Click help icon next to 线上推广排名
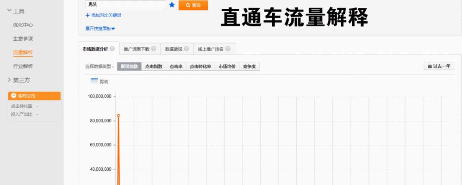The height and width of the screenshot is (185, 462). (227, 49)
